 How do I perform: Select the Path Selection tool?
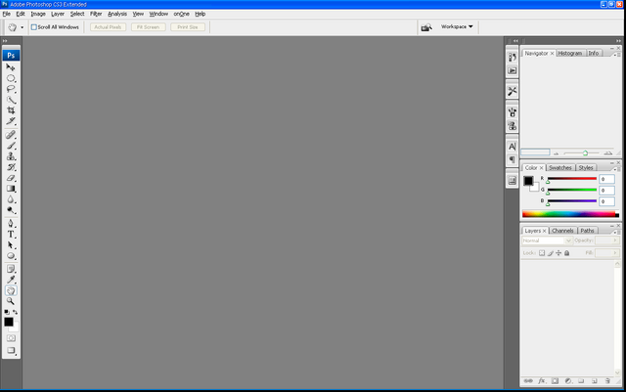pyautogui.click(x=11, y=245)
